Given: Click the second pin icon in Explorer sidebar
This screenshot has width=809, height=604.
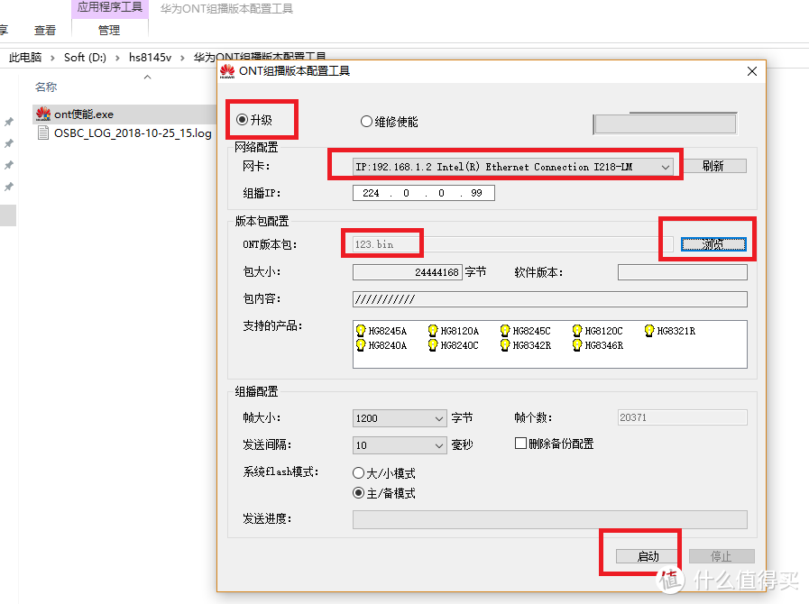Looking at the screenshot, I should point(9,143).
